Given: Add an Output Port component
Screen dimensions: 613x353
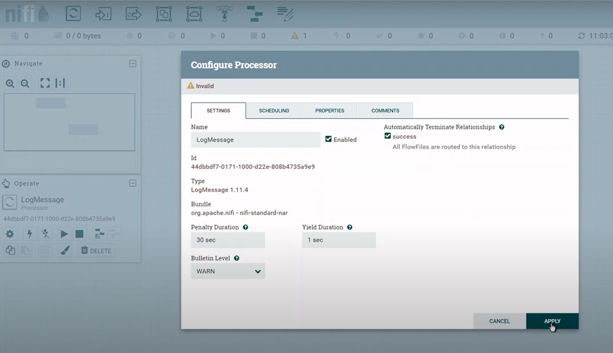Looking at the screenshot, I should [x=133, y=14].
